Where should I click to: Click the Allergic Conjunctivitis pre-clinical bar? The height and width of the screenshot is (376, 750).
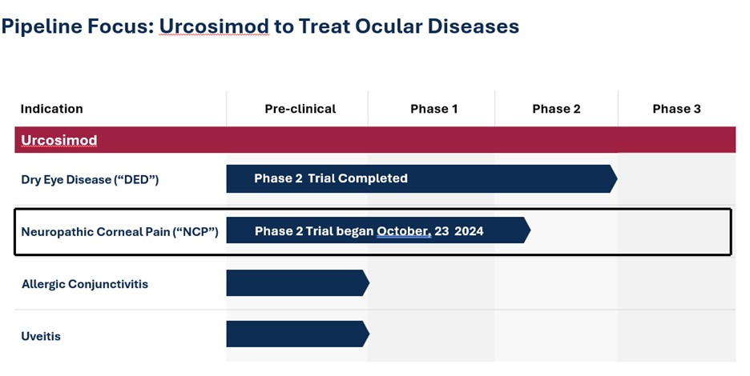tap(295, 283)
